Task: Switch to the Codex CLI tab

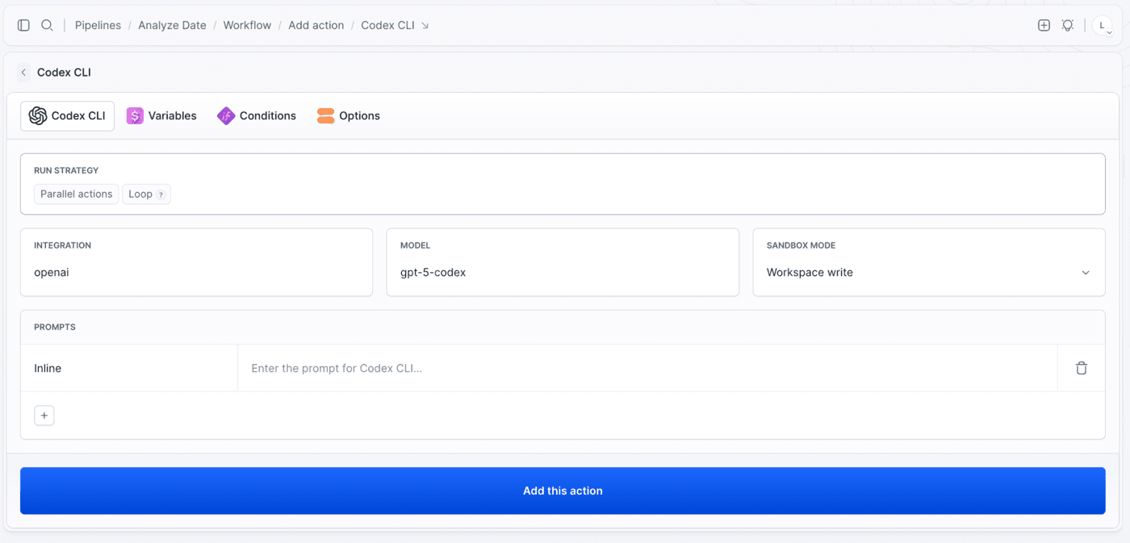Action: tap(67, 116)
